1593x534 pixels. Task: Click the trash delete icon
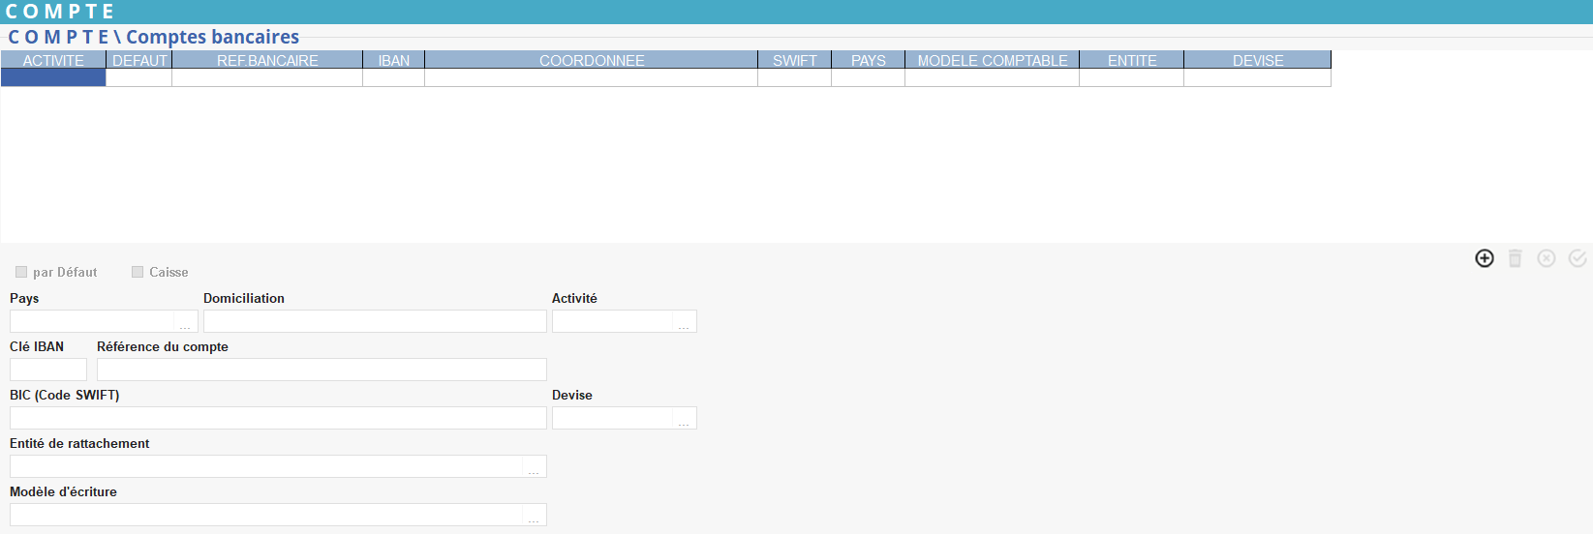(x=1515, y=258)
